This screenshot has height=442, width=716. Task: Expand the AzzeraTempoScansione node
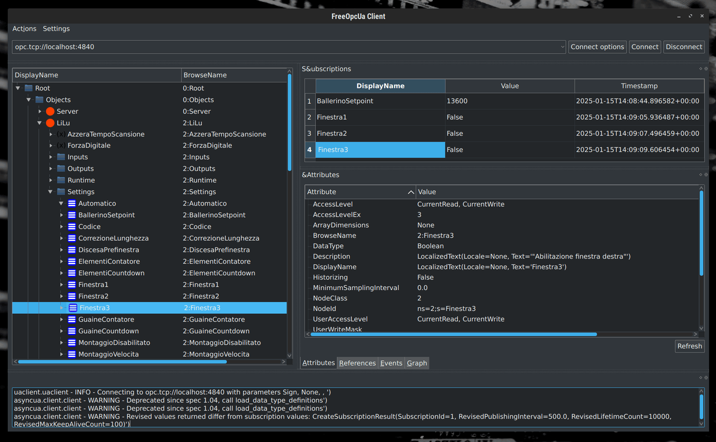(51, 134)
